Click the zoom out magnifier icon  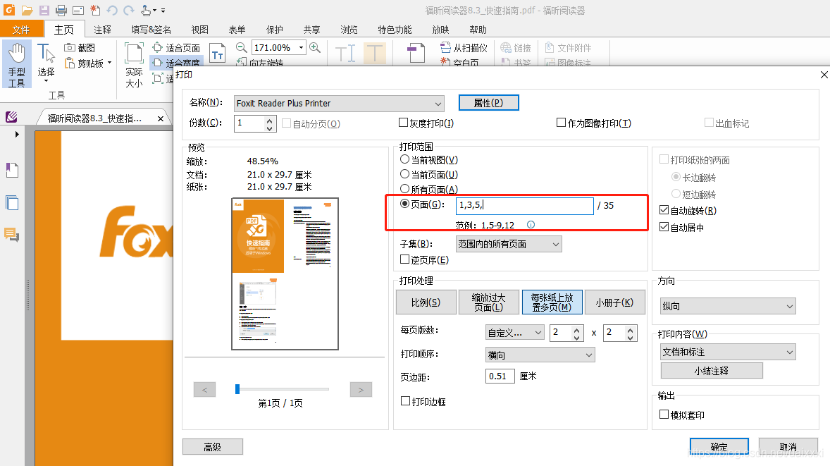[242, 48]
